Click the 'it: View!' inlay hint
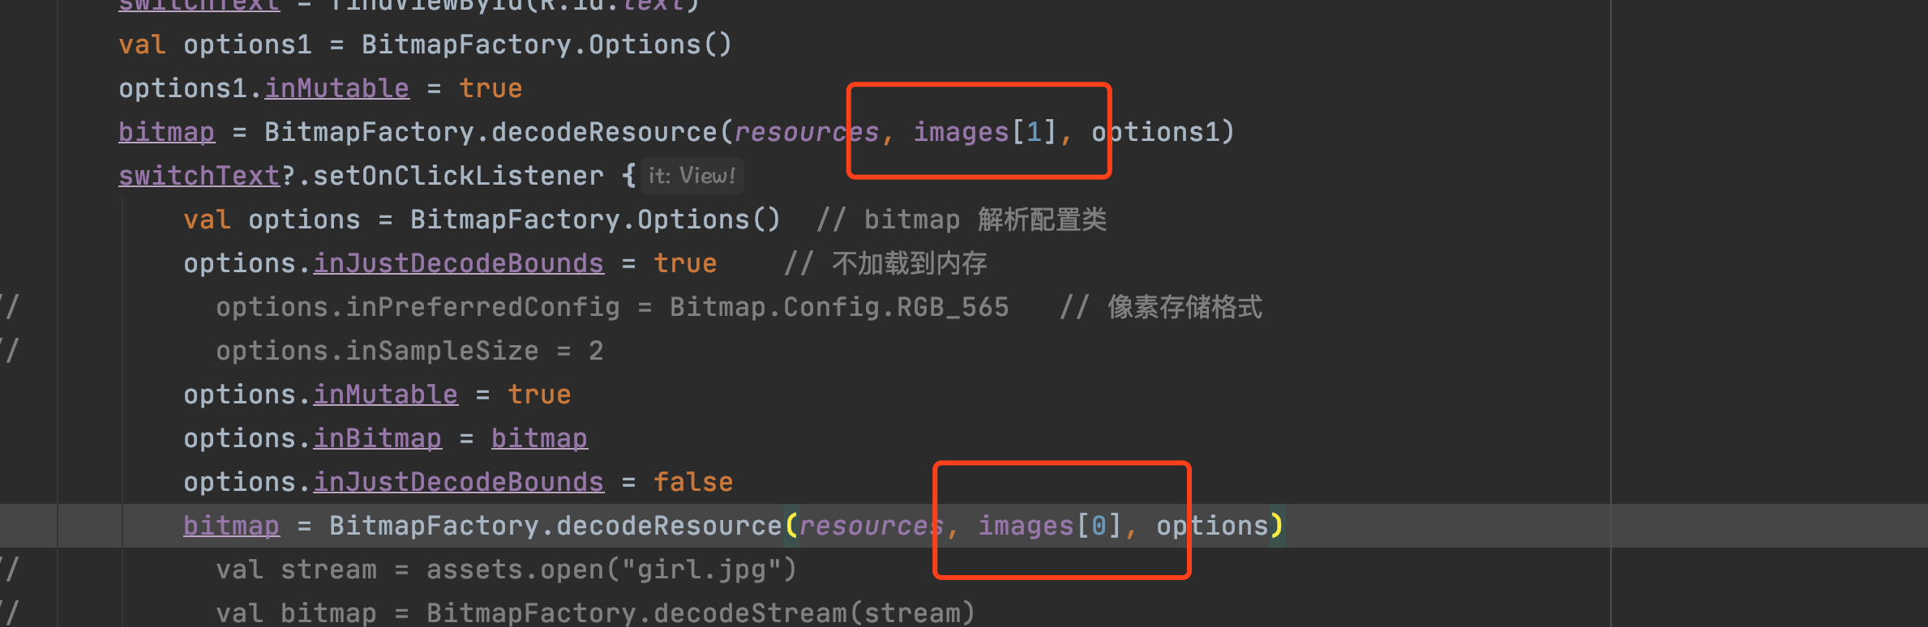 (692, 176)
